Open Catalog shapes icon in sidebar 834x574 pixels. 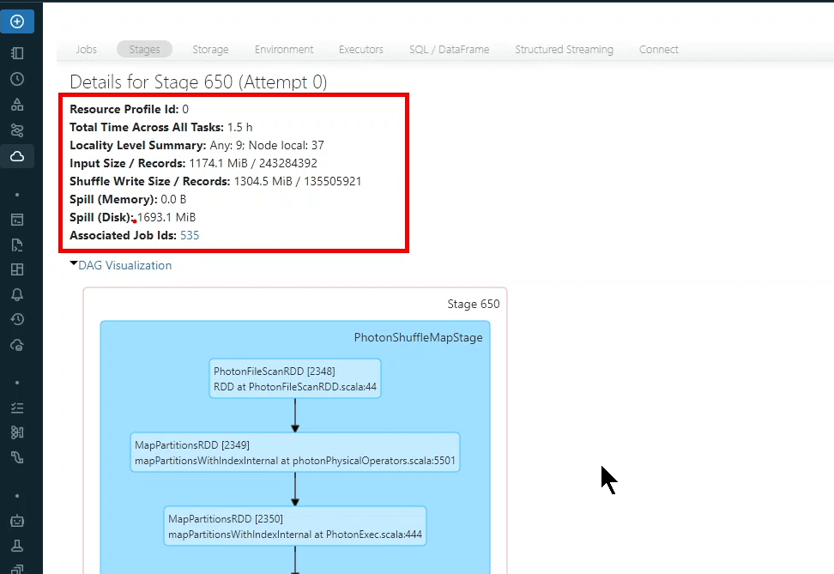(x=17, y=105)
